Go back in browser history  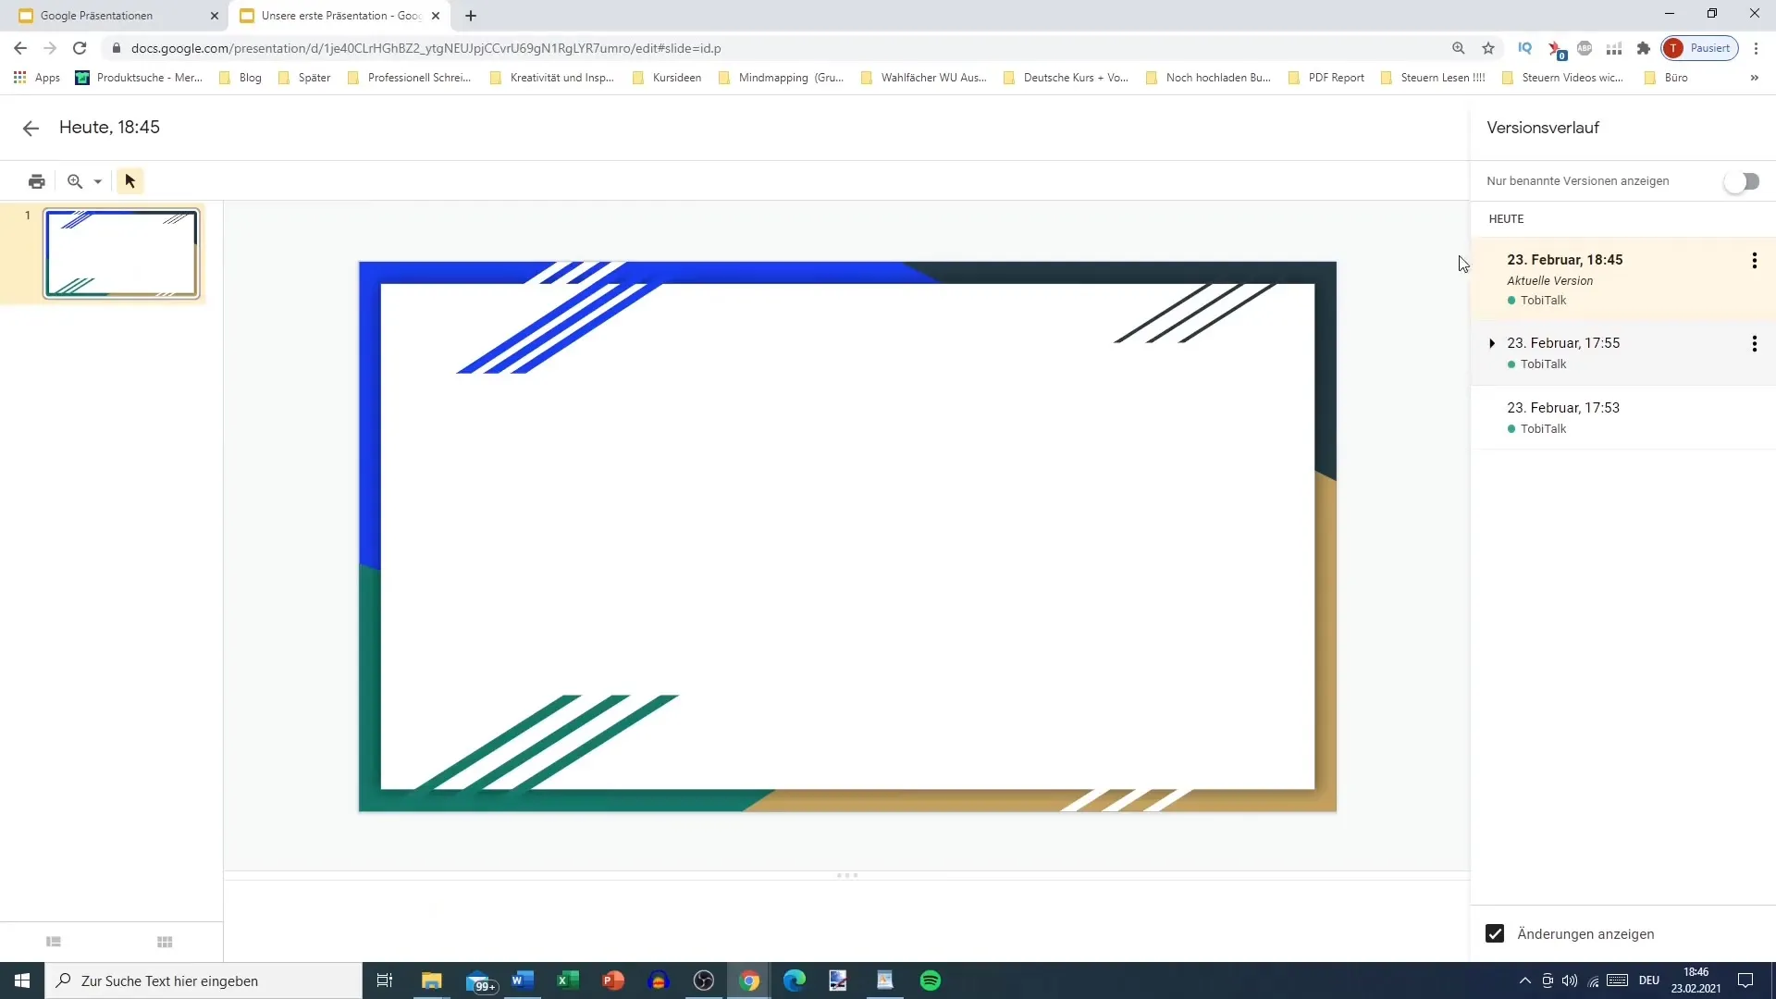pyautogui.click(x=20, y=48)
